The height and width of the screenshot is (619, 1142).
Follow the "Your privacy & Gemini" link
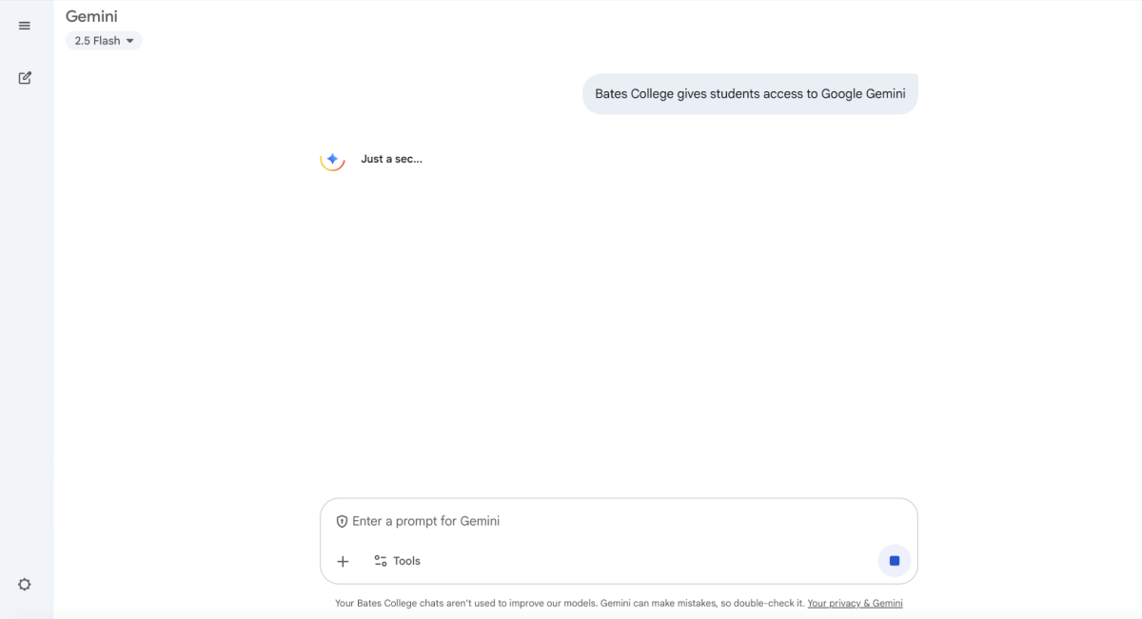tap(855, 603)
